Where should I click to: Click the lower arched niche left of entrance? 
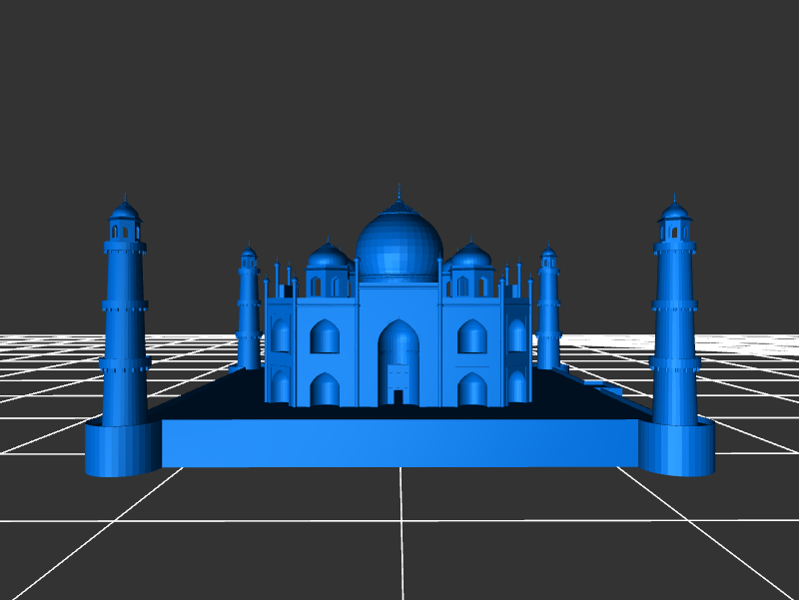click(325, 389)
